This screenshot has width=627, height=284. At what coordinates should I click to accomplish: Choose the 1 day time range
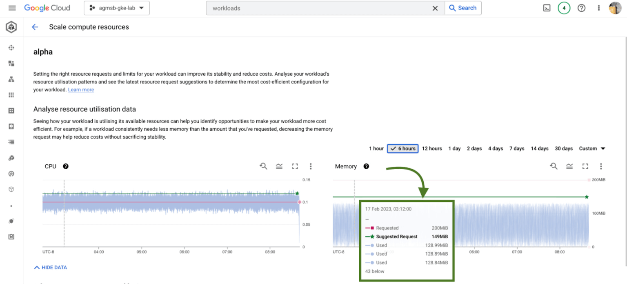coord(454,149)
